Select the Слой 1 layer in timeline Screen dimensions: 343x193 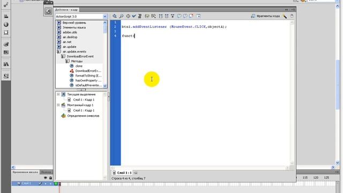click(x=26, y=183)
